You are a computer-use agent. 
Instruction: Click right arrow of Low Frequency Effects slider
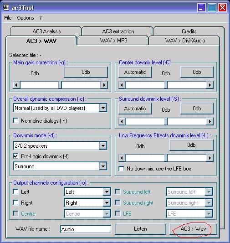pyautogui.click(x=210, y=158)
